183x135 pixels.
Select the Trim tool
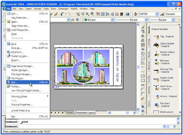(x=143, y=67)
